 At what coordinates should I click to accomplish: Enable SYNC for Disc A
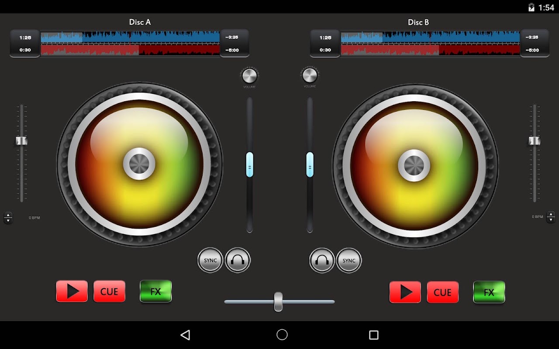[x=210, y=260]
